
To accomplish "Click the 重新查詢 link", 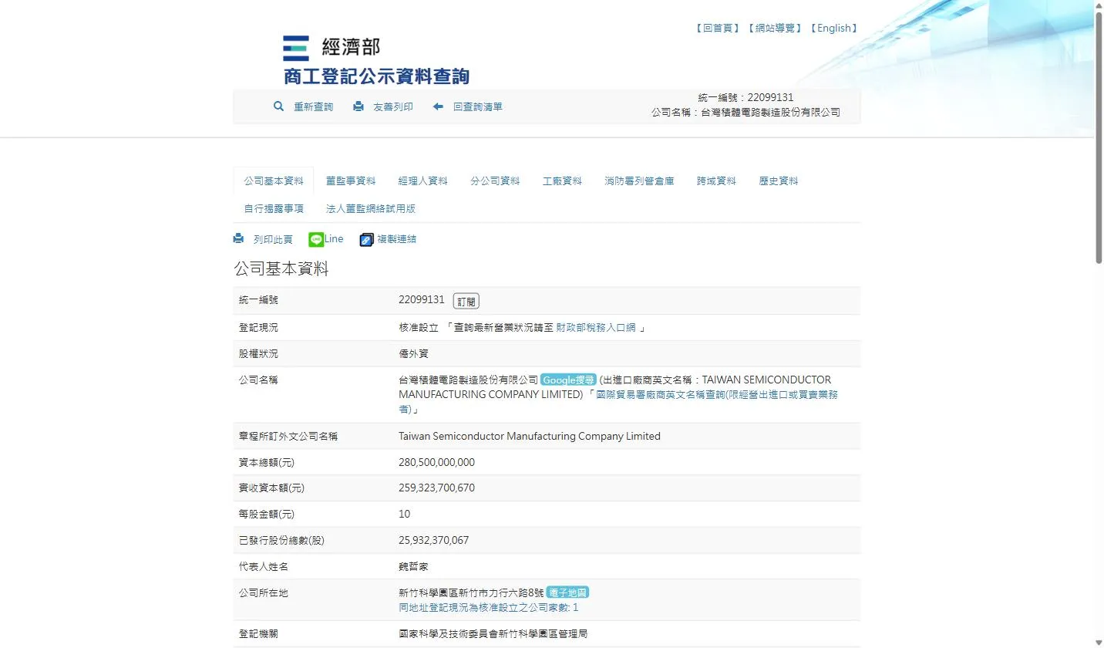I will point(313,107).
